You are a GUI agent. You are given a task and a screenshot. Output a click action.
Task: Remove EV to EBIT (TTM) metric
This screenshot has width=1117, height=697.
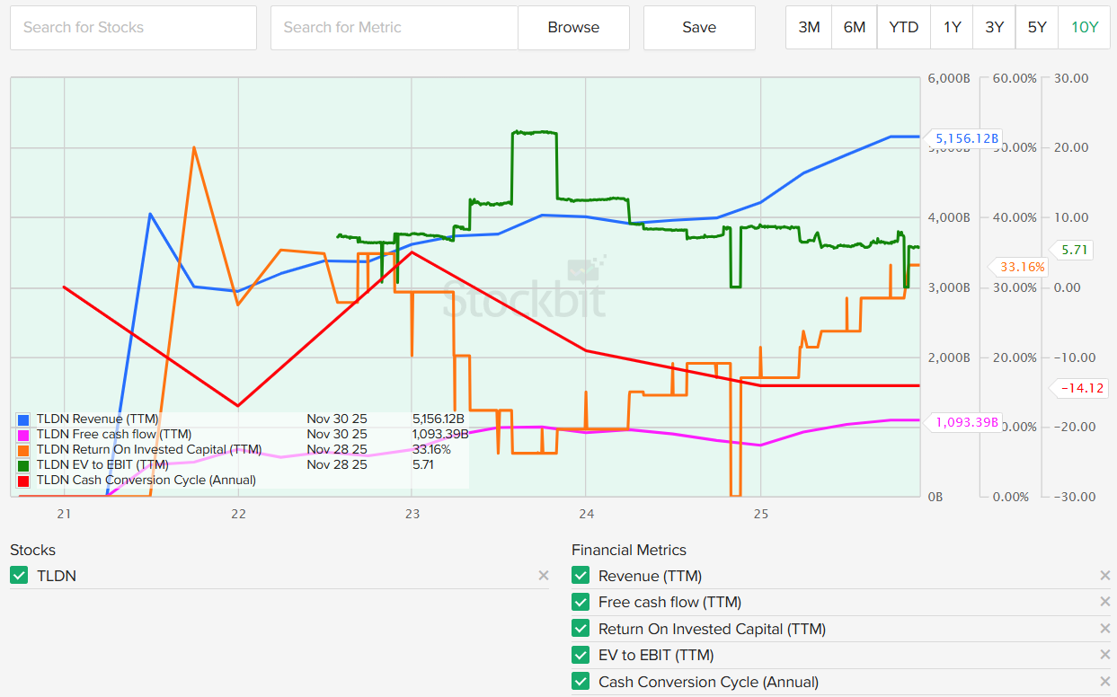1104,656
